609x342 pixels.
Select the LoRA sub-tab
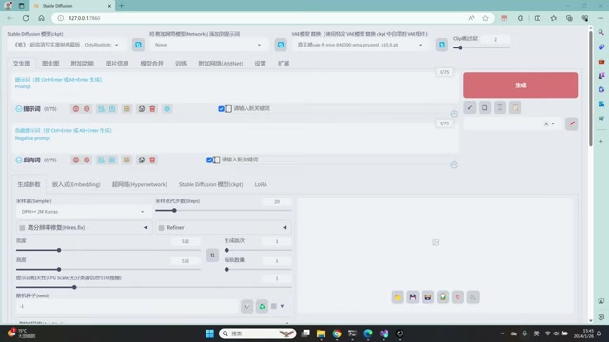(261, 184)
